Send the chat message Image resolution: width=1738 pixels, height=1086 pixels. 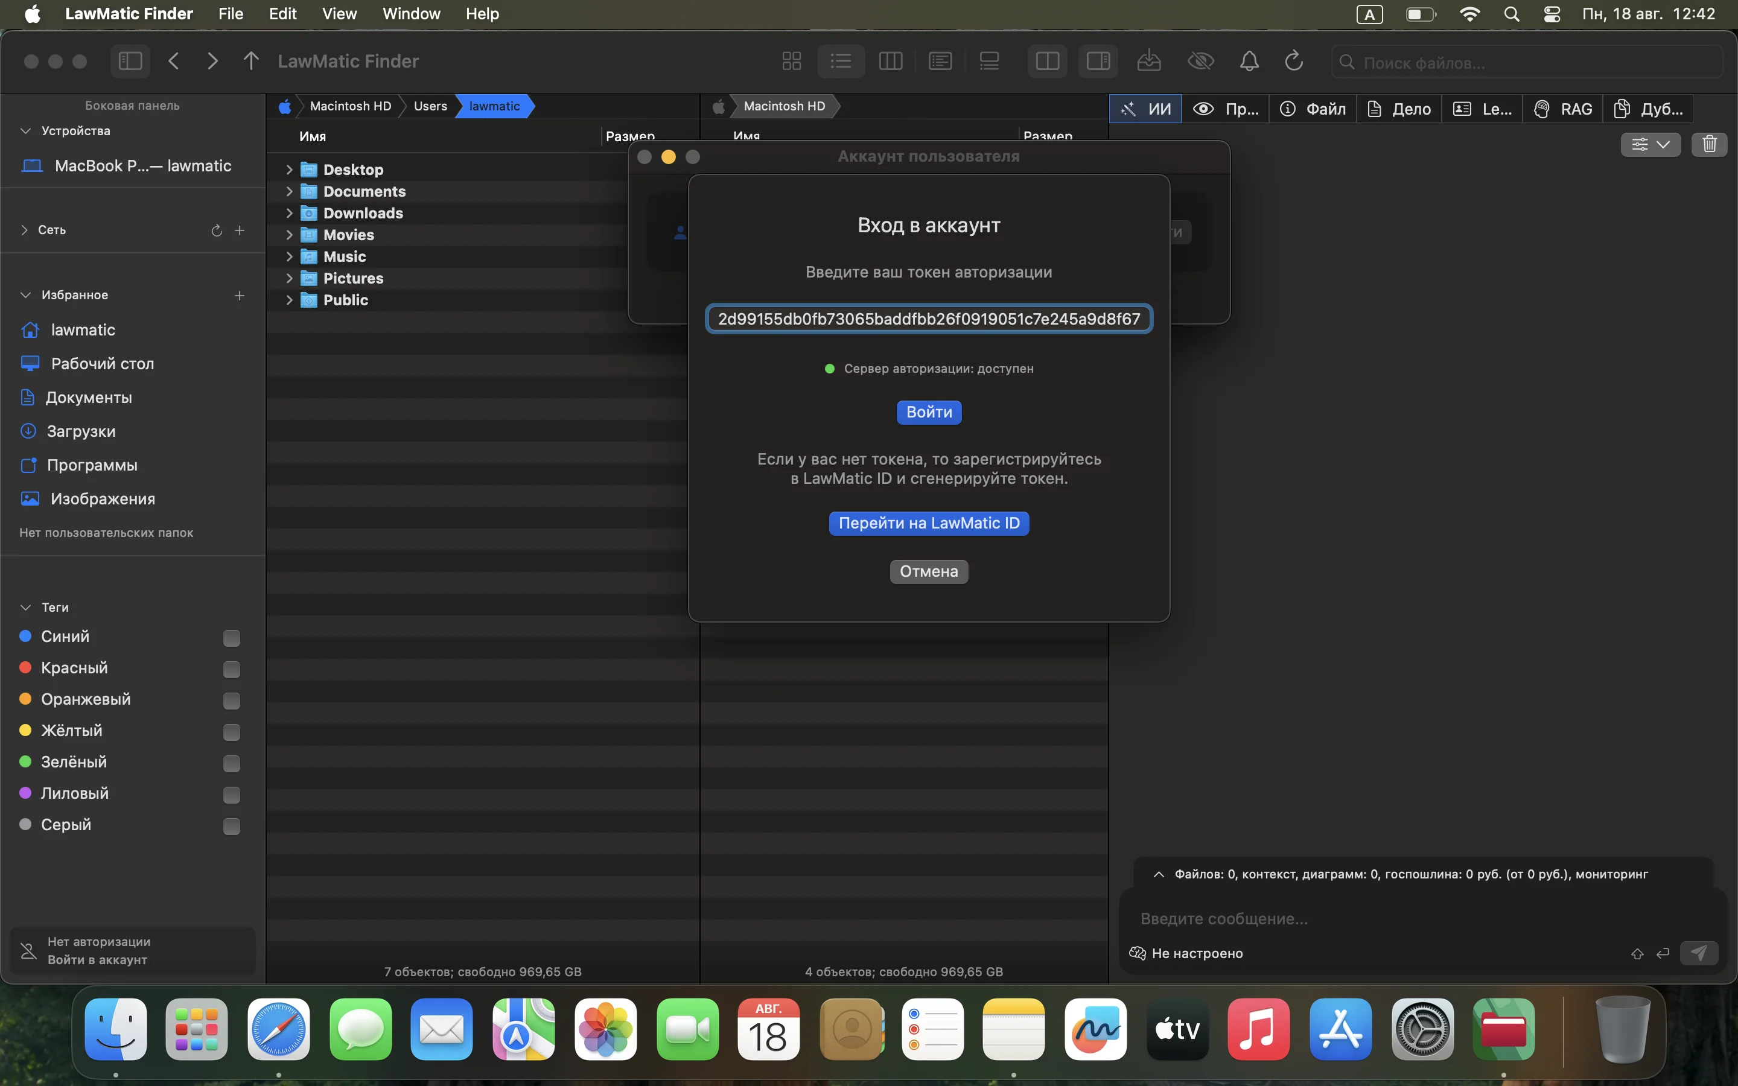click(x=1699, y=953)
